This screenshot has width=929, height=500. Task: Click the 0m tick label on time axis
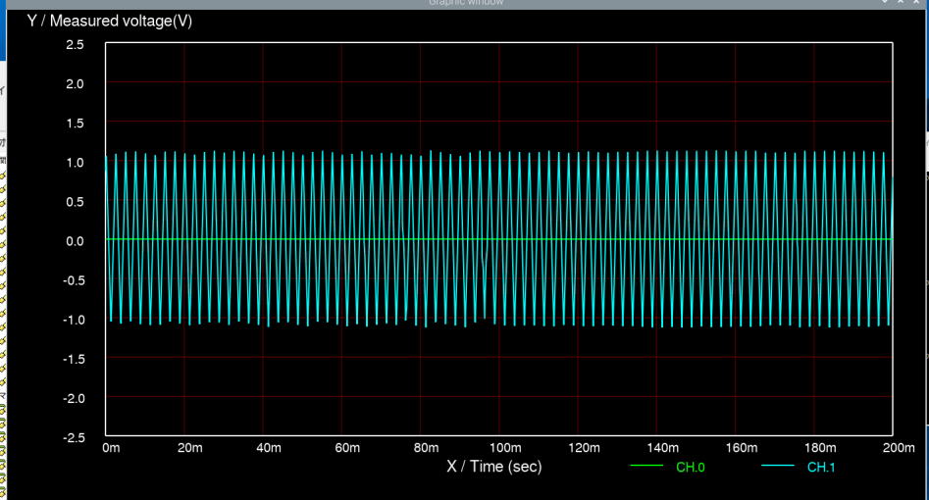tap(111, 448)
